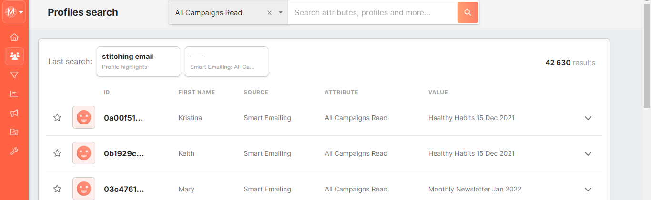651x200 pixels.
Task: Open the chart analytics icon in sidebar
Action: coord(14,94)
